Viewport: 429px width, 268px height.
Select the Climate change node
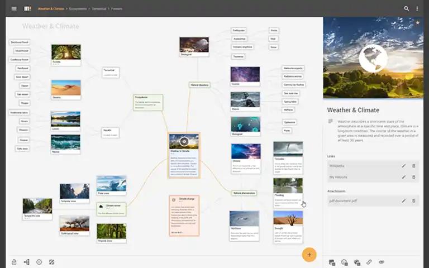click(x=184, y=216)
